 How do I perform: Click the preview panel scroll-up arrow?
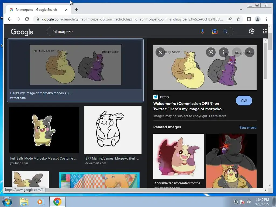point(265,41)
